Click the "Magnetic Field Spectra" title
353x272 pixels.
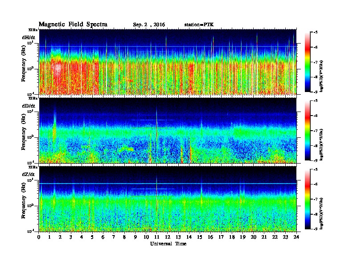coord(73,24)
